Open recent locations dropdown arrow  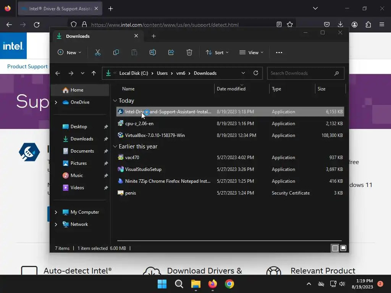tap(82, 73)
